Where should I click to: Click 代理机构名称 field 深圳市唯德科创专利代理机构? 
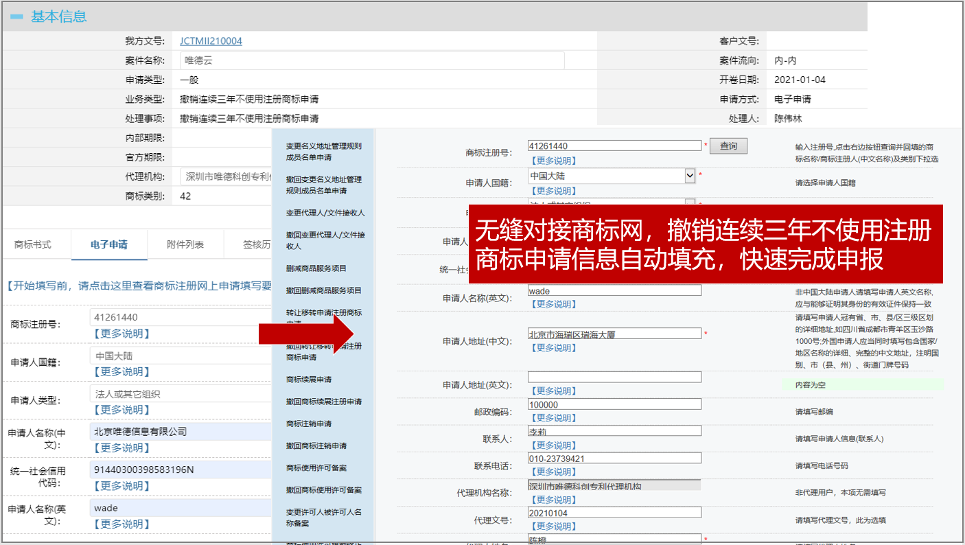(x=614, y=485)
